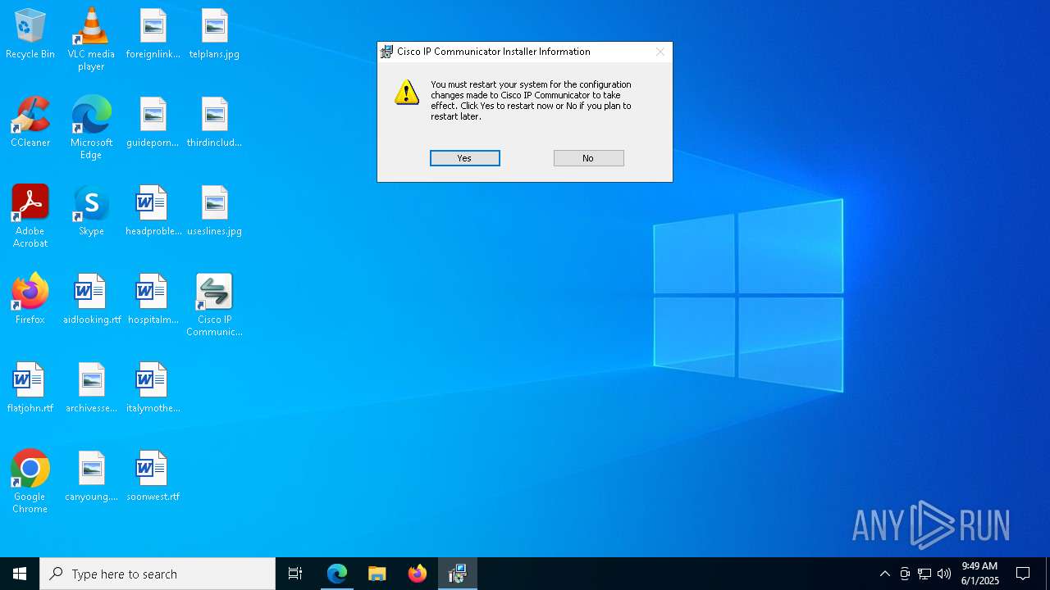The width and height of the screenshot is (1050, 590).
Task: Select canyoung image file icon
Action: coord(91,477)
